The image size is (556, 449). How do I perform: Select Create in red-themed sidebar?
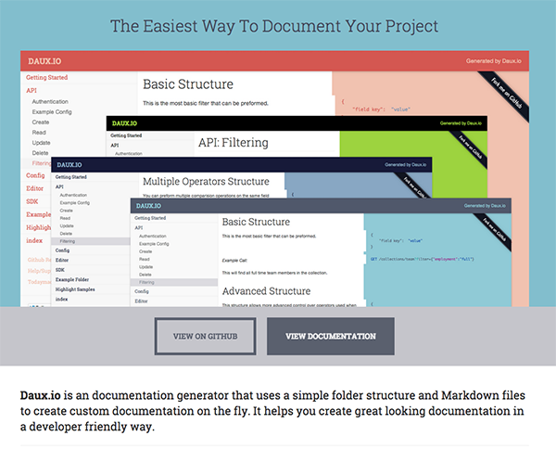[41, 122]
